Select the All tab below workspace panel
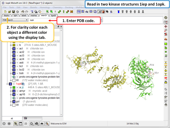Image resolution: width=170 pixels, height=128 pixels. tap(12, 118)
